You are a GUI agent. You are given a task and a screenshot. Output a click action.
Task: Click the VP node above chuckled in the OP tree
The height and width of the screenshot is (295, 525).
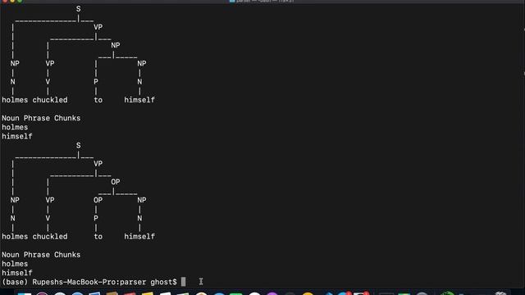50,200
